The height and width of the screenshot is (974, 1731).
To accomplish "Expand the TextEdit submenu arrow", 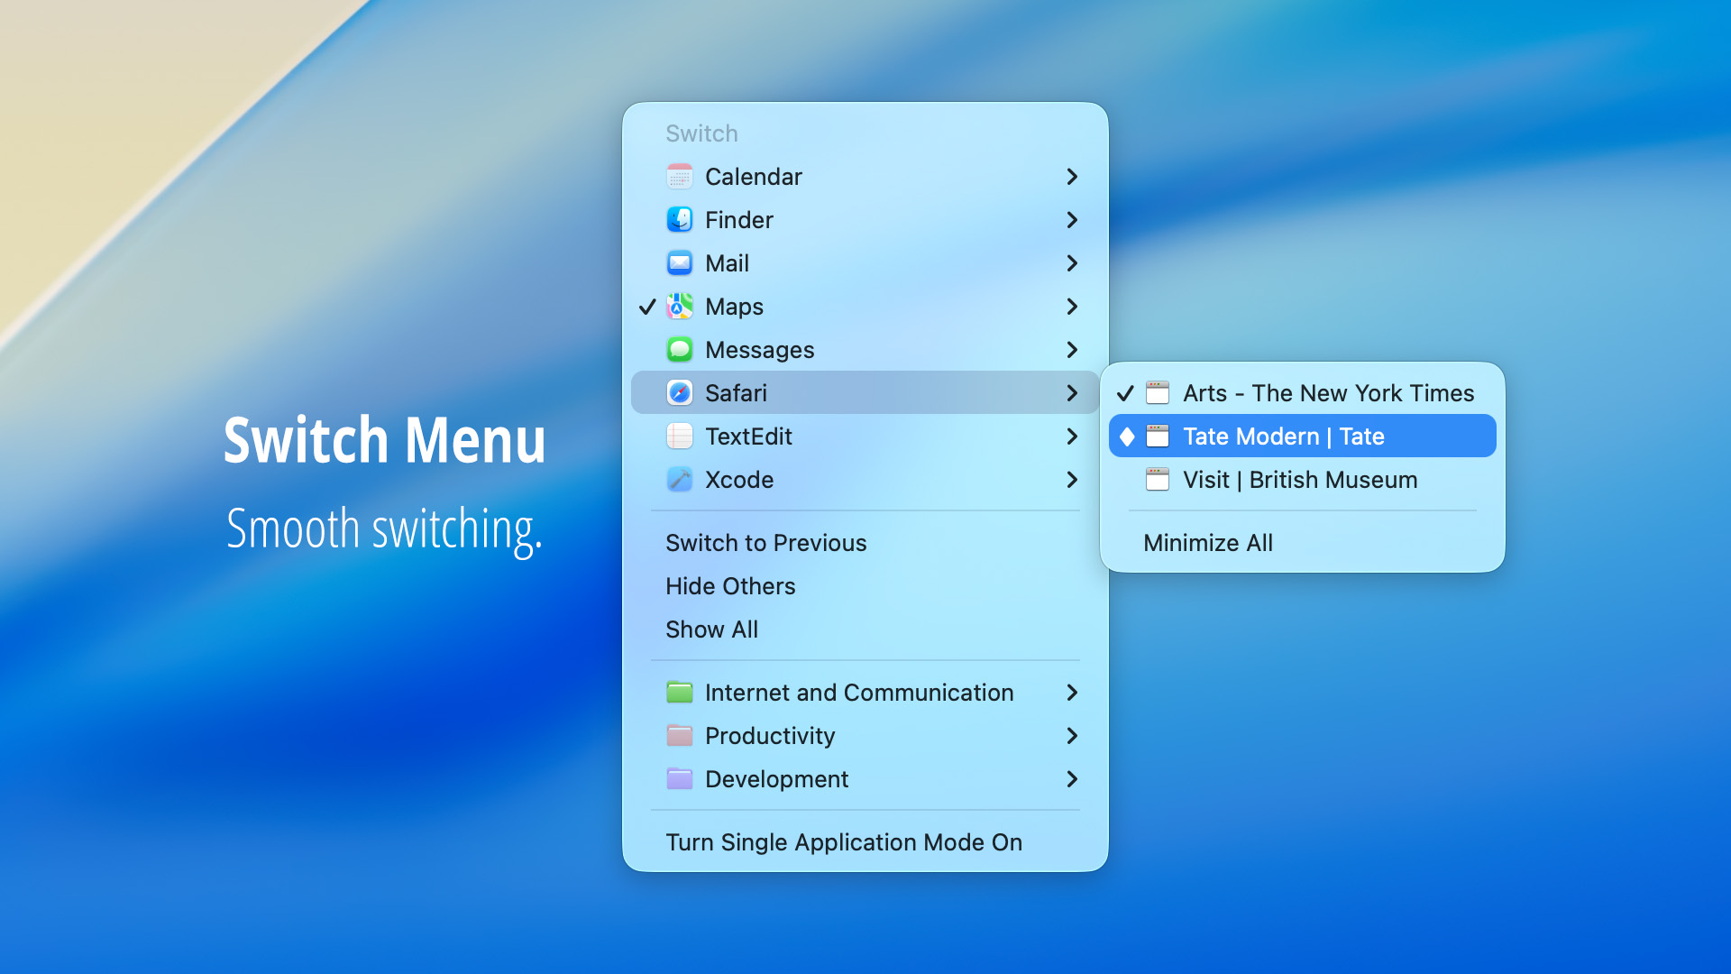I will click(x=1072, y=436).
